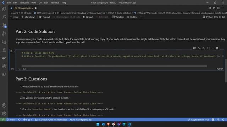The height and width of the screenshot is (127, 227).
Task: Open the View menu
Action: pyautogui.click(x=34, y=2)
